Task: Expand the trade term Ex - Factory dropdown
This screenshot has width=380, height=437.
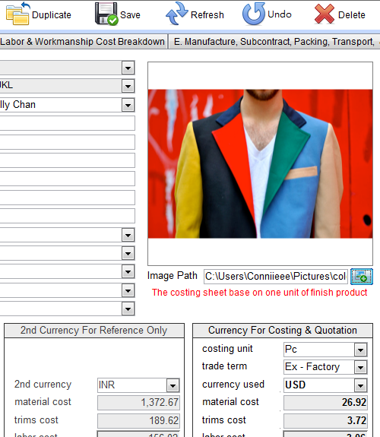Action: point(360,368)
